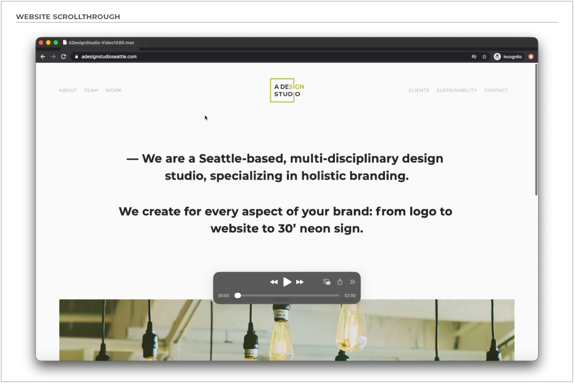Click the browser back arrow

pos(43,56)
